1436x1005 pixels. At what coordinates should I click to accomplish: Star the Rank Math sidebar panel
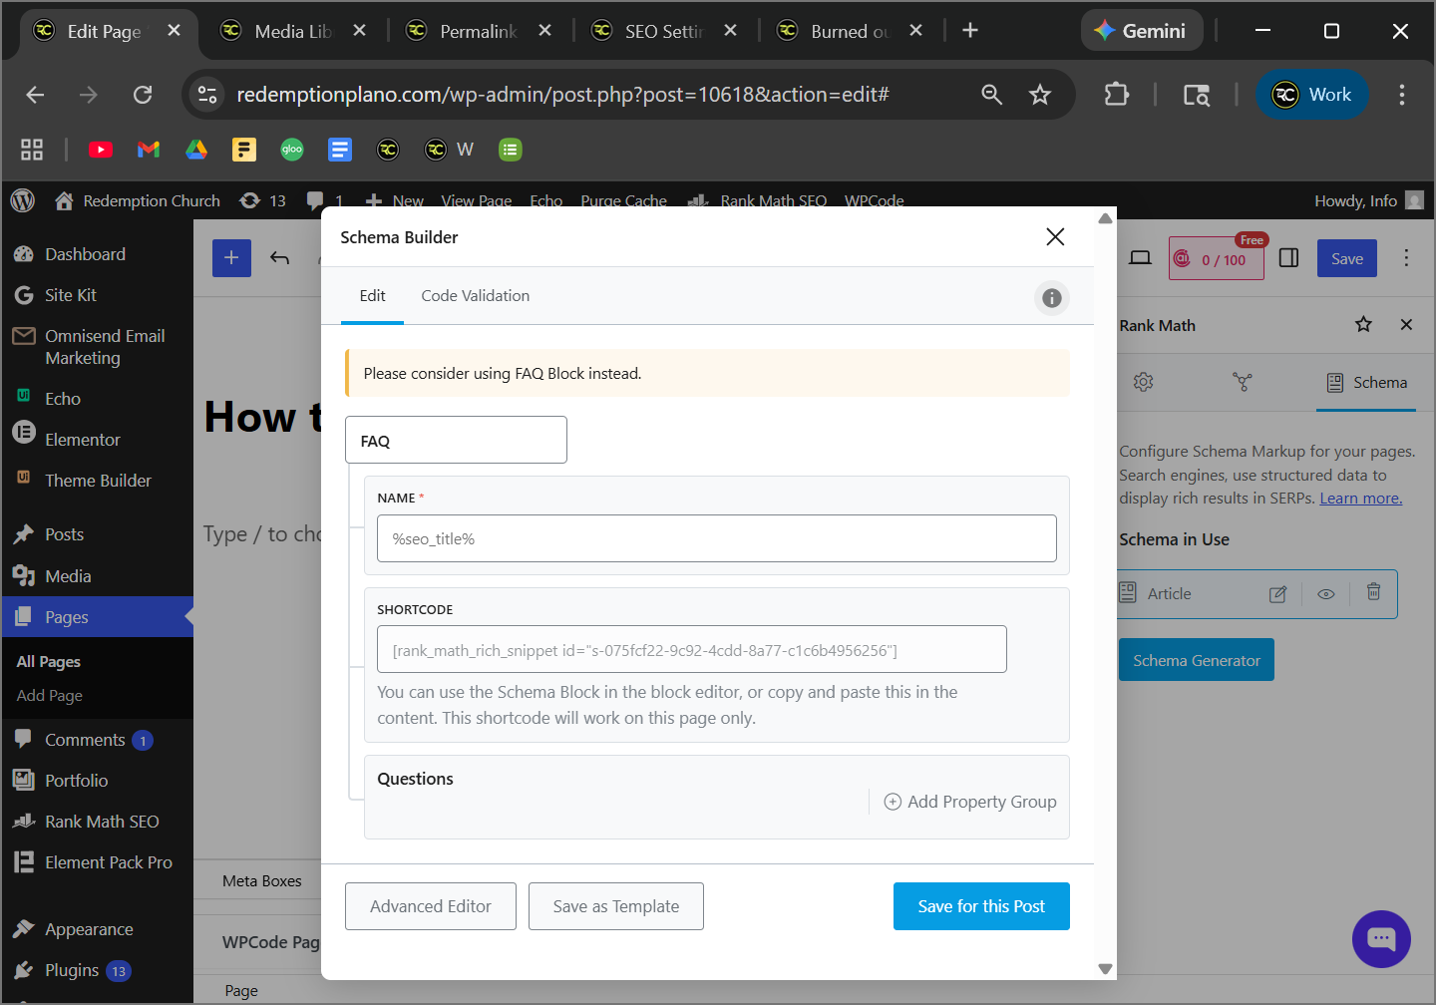(1363, 325)
